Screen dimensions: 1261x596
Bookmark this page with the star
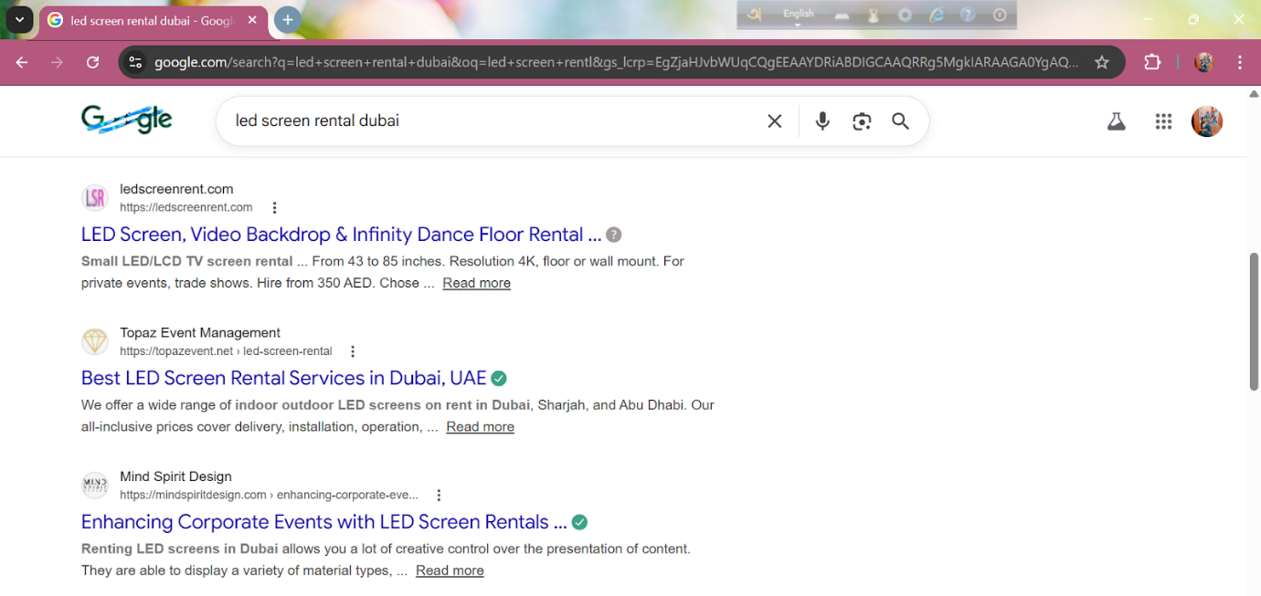1101,62
